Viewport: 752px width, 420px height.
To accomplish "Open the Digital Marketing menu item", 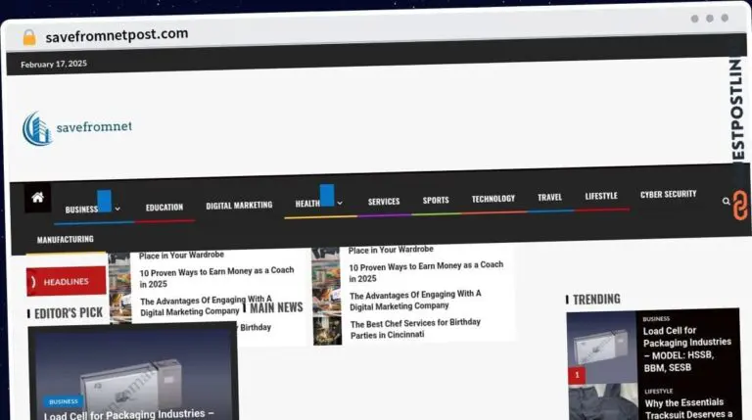I will 239,206.
